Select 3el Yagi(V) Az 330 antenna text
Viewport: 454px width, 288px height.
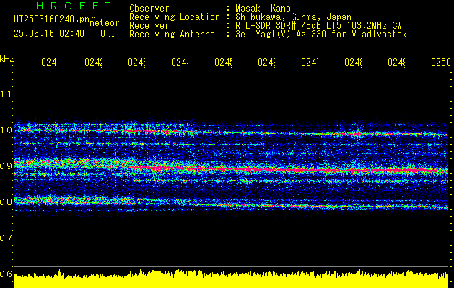pyautogui.click(x=321, y=35)
